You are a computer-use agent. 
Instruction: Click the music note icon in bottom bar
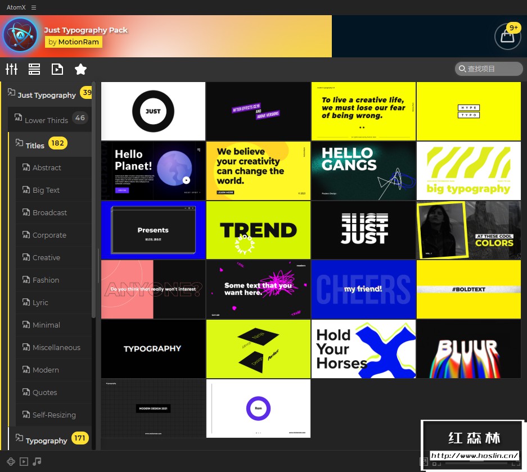click(x=37, y=461)
